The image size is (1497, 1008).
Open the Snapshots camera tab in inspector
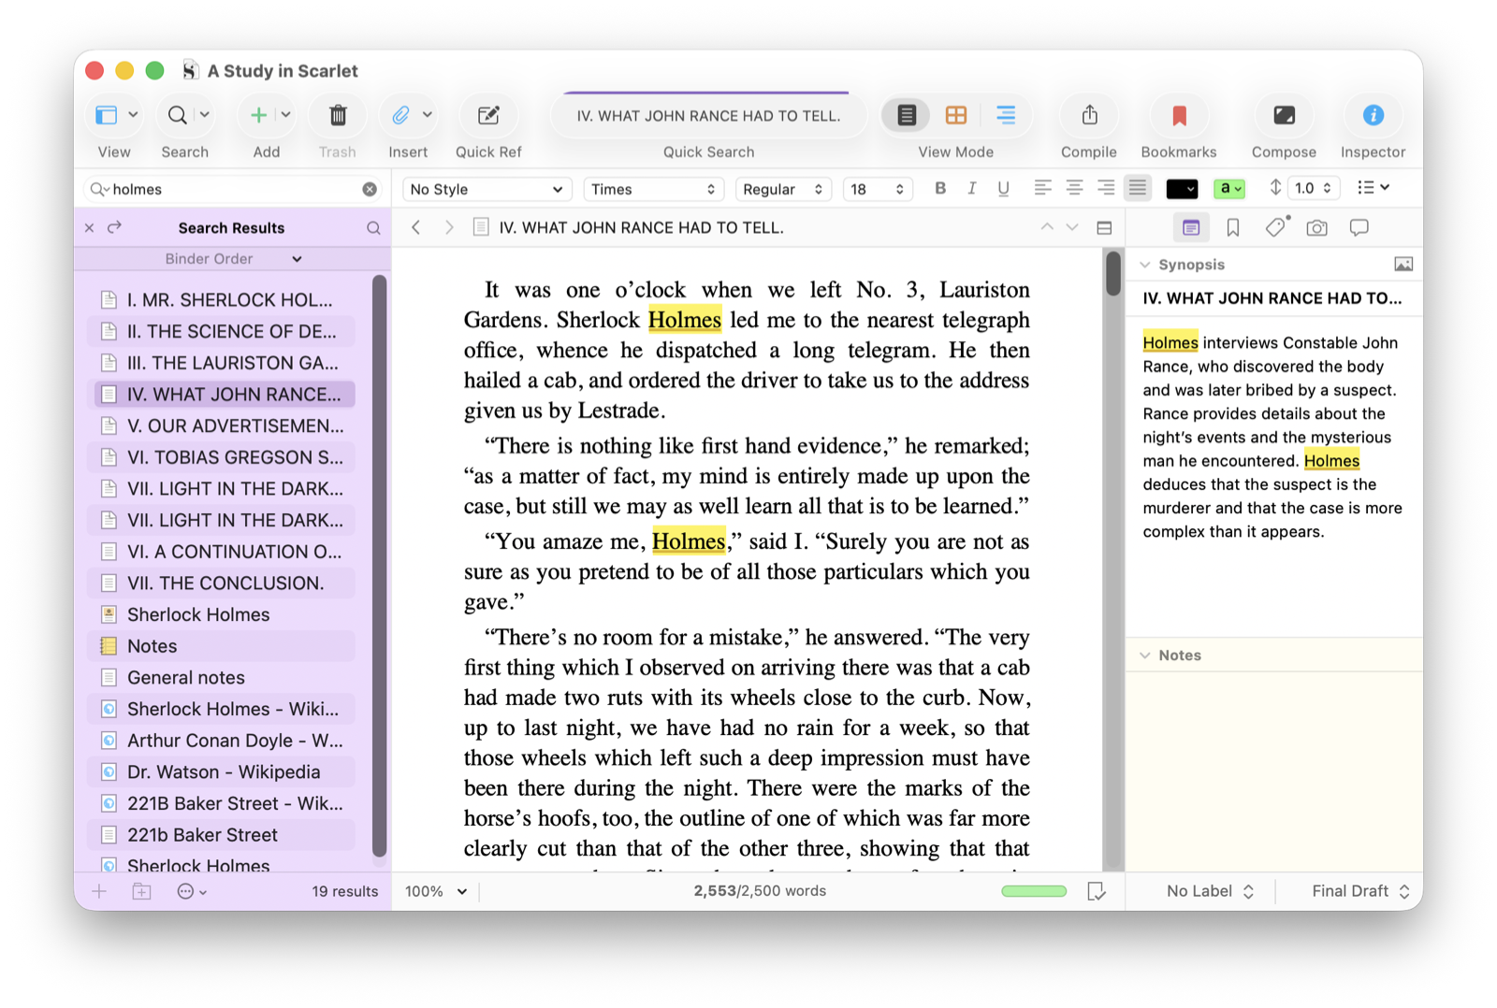(1316, 228)
